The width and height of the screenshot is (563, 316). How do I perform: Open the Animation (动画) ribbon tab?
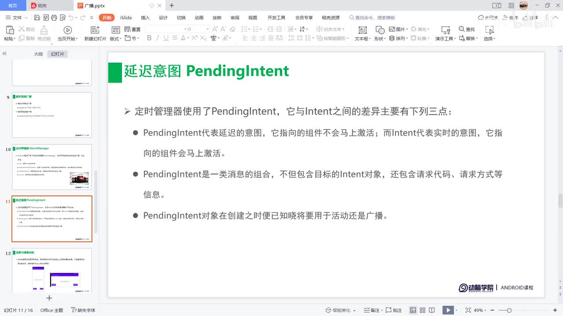[x=199, y=18]
